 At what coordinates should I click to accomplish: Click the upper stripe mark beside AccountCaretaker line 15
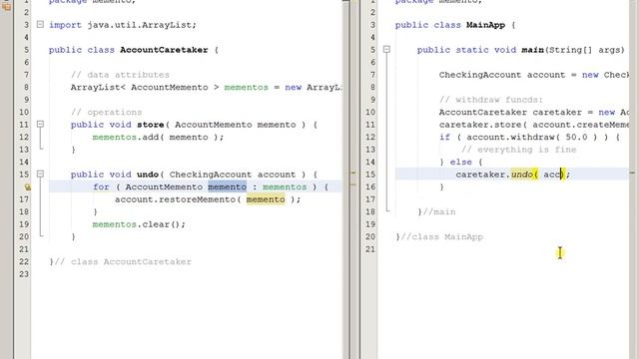(353, 173)
